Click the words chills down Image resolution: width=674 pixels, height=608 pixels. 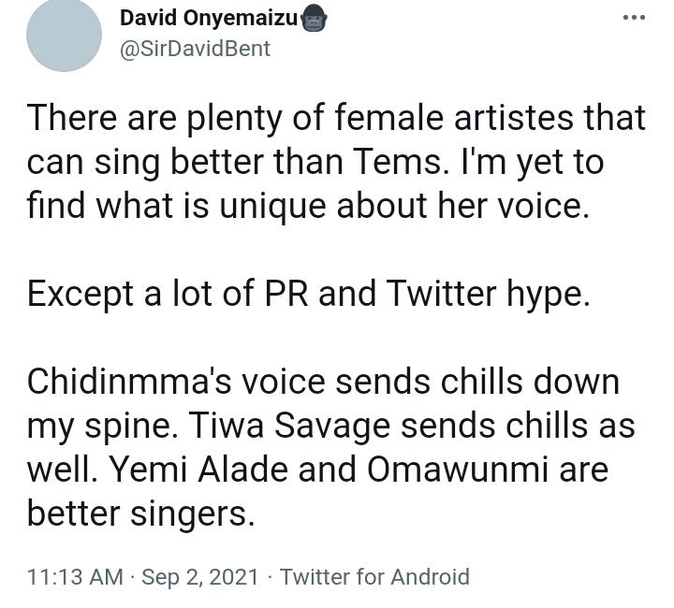pyautogui.click(x=530, y=382)
